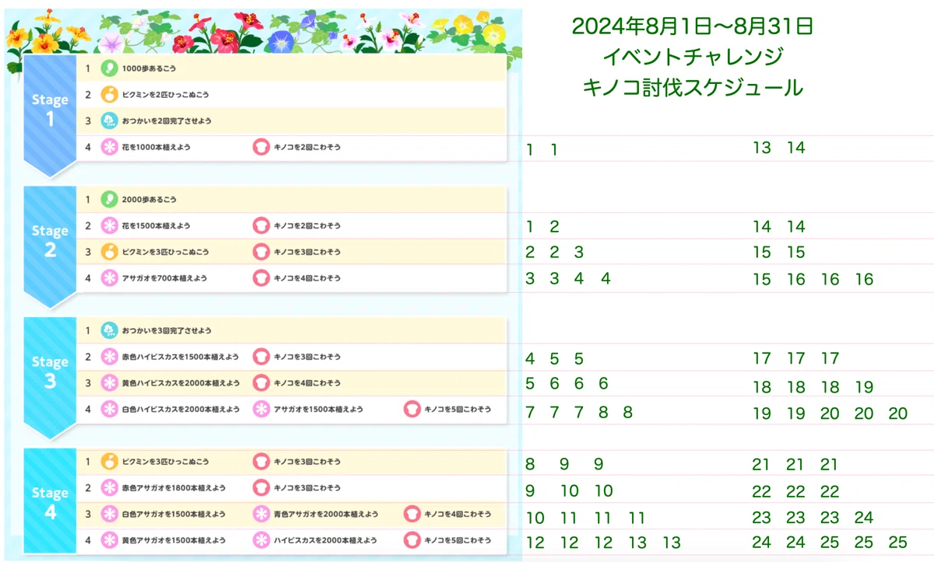
Task: Click the flower icon beside アサガオを700本植えよう
Action: point(110,278)
